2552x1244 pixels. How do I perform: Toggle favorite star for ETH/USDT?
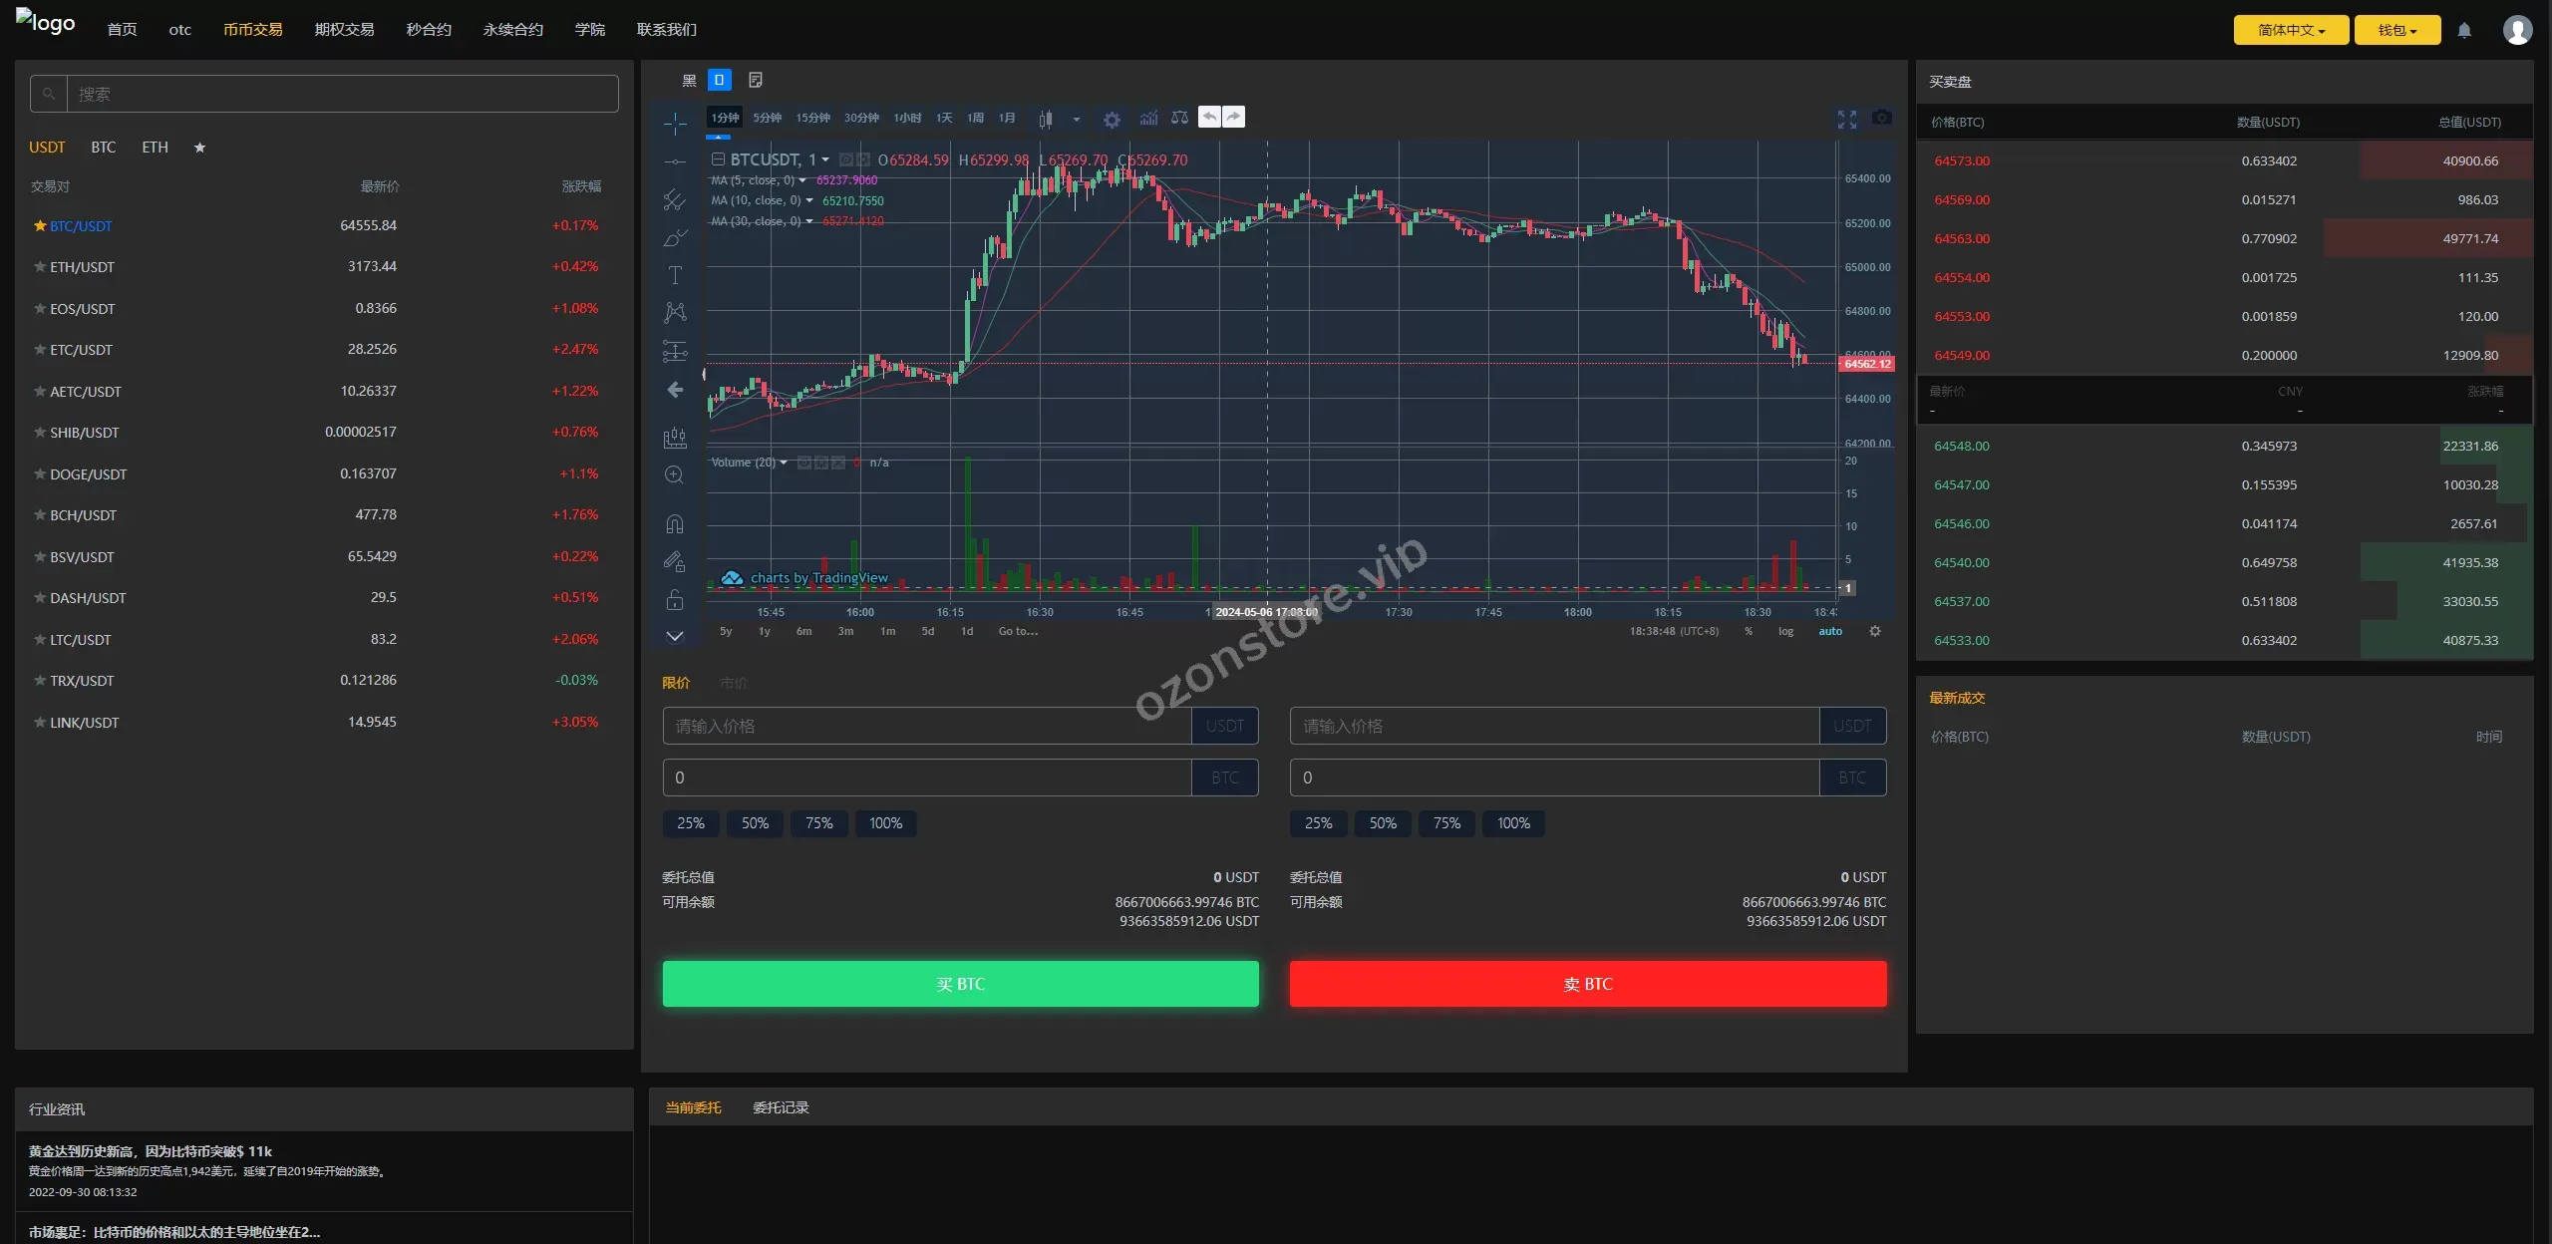(40, 267)
